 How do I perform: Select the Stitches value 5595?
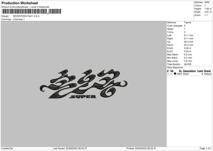tap(207, 2)
